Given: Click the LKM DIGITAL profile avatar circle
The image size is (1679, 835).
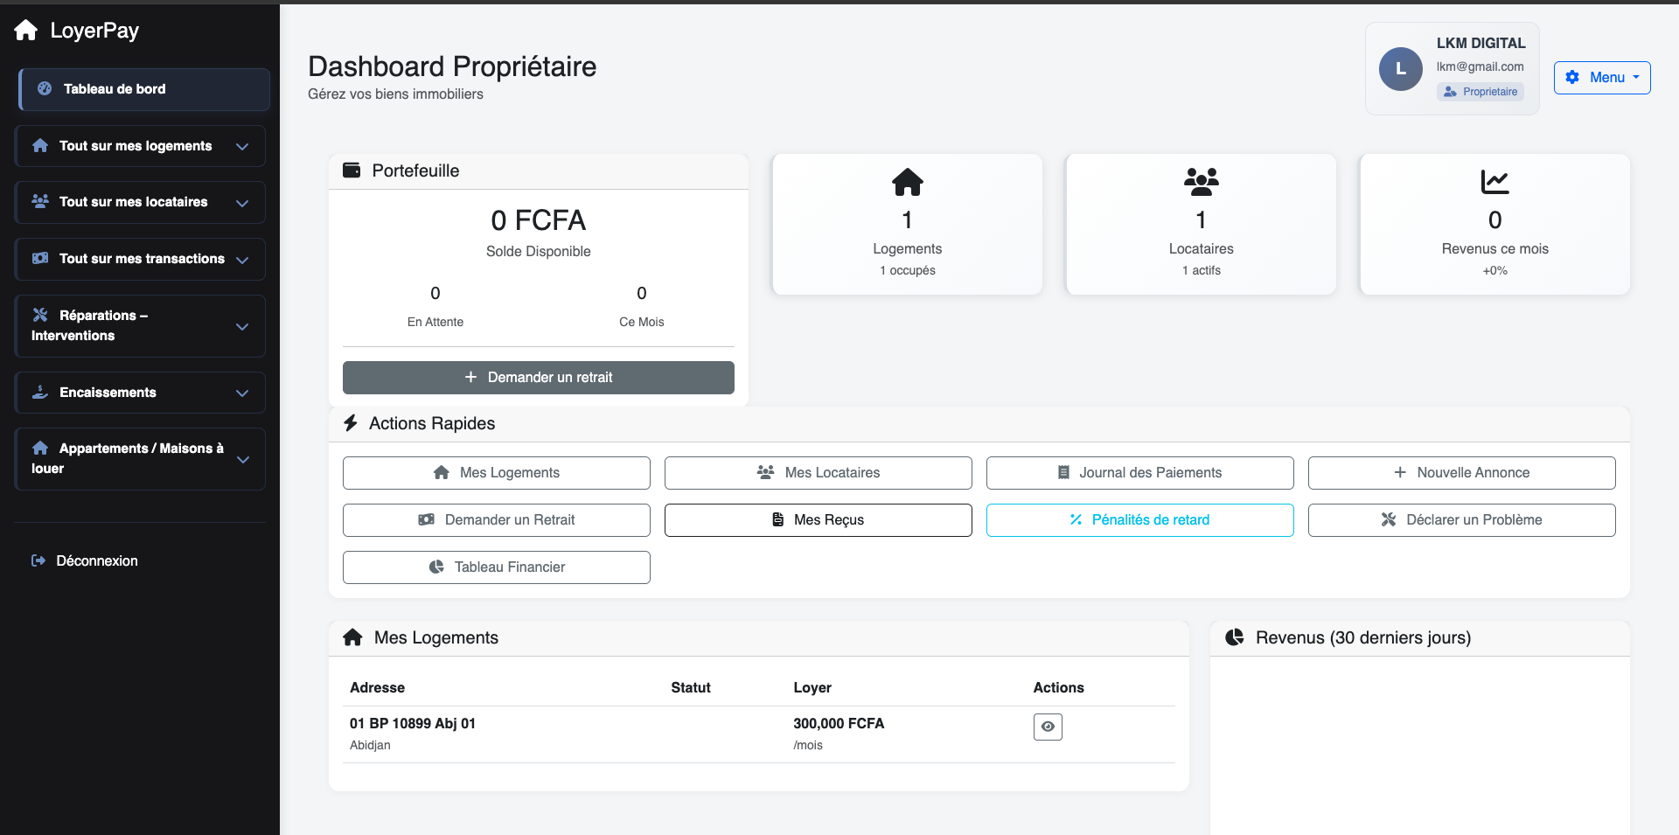Looking at the screenshot, I should coord(1400,68).
